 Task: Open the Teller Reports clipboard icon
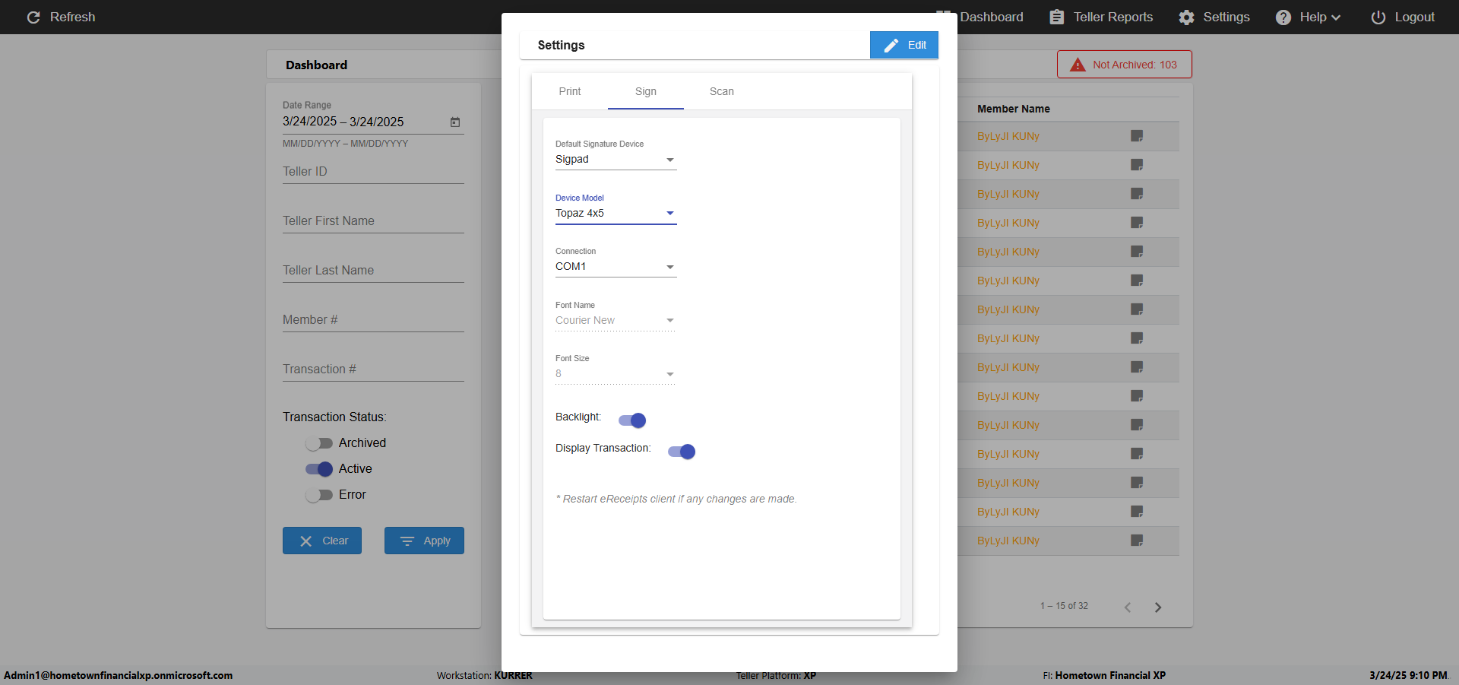[x=1056, y=17]
